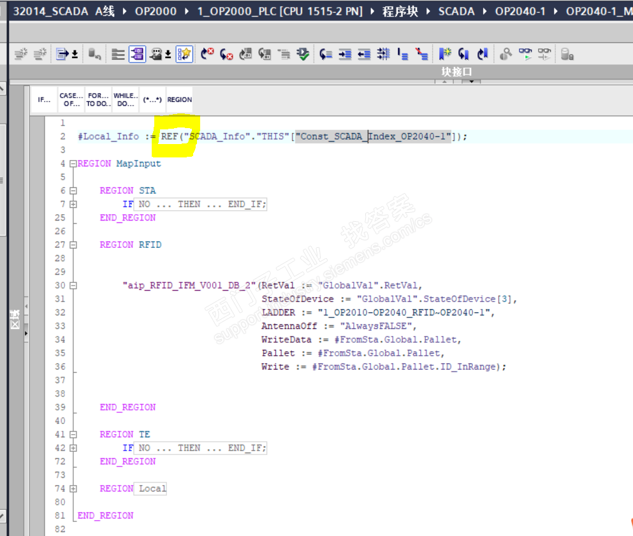The image size is (633, 536).
Task: Collapse block interface with up arrow
Action: (444, 82)
